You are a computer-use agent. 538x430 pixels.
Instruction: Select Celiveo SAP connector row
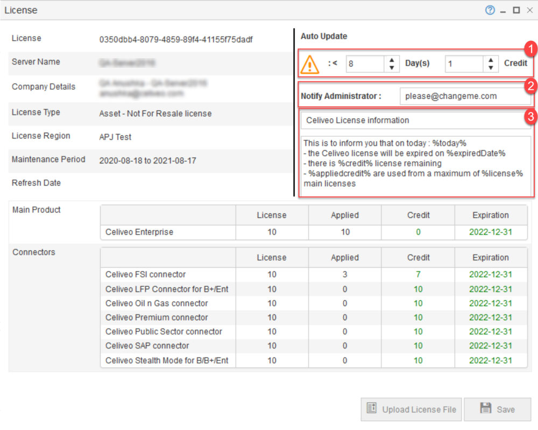pyautogui.click(x=314, y=346)
